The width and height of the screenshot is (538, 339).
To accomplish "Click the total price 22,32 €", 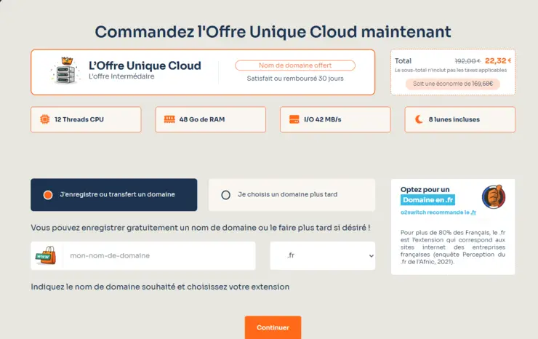I will click(498, 61).
